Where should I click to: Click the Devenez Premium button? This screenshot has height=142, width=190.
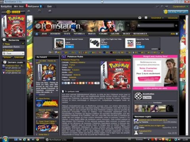point(176,12)
